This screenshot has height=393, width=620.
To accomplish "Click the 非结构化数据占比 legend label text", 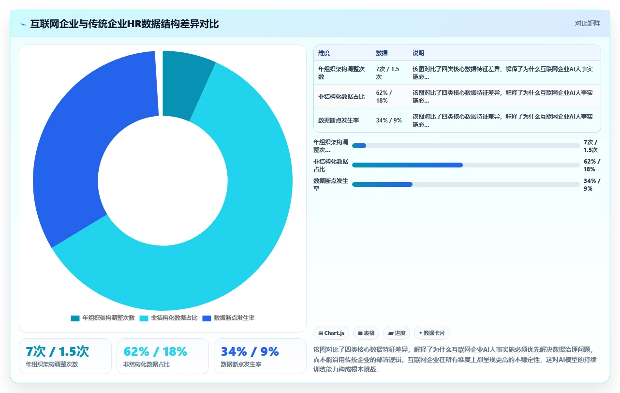I will 174,318.
